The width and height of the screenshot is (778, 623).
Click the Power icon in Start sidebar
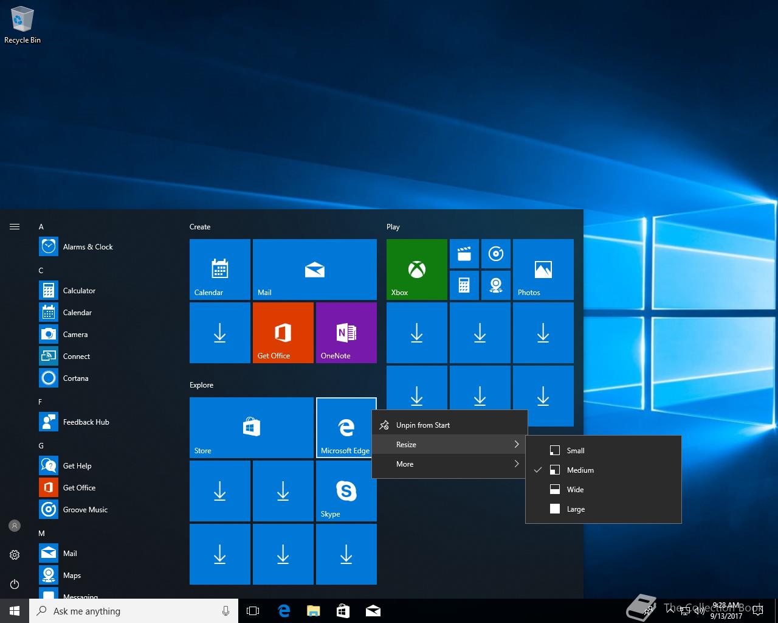coord(15,584)
